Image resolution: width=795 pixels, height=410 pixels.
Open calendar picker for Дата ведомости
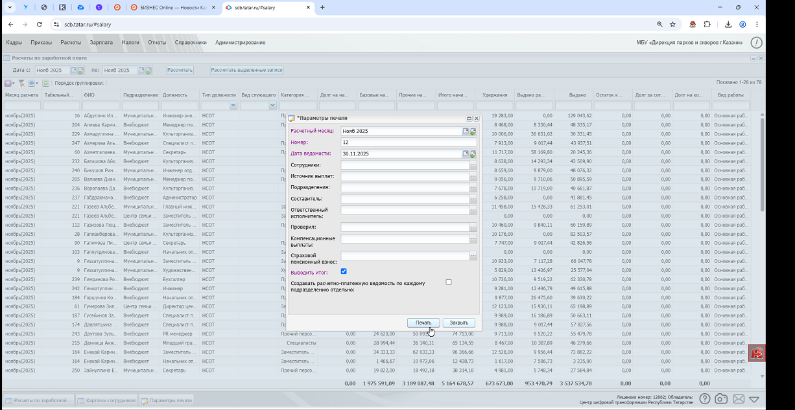click(466, 154)
